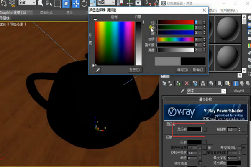Collapse the 基本参数 rollout

(x=205, y=99)
